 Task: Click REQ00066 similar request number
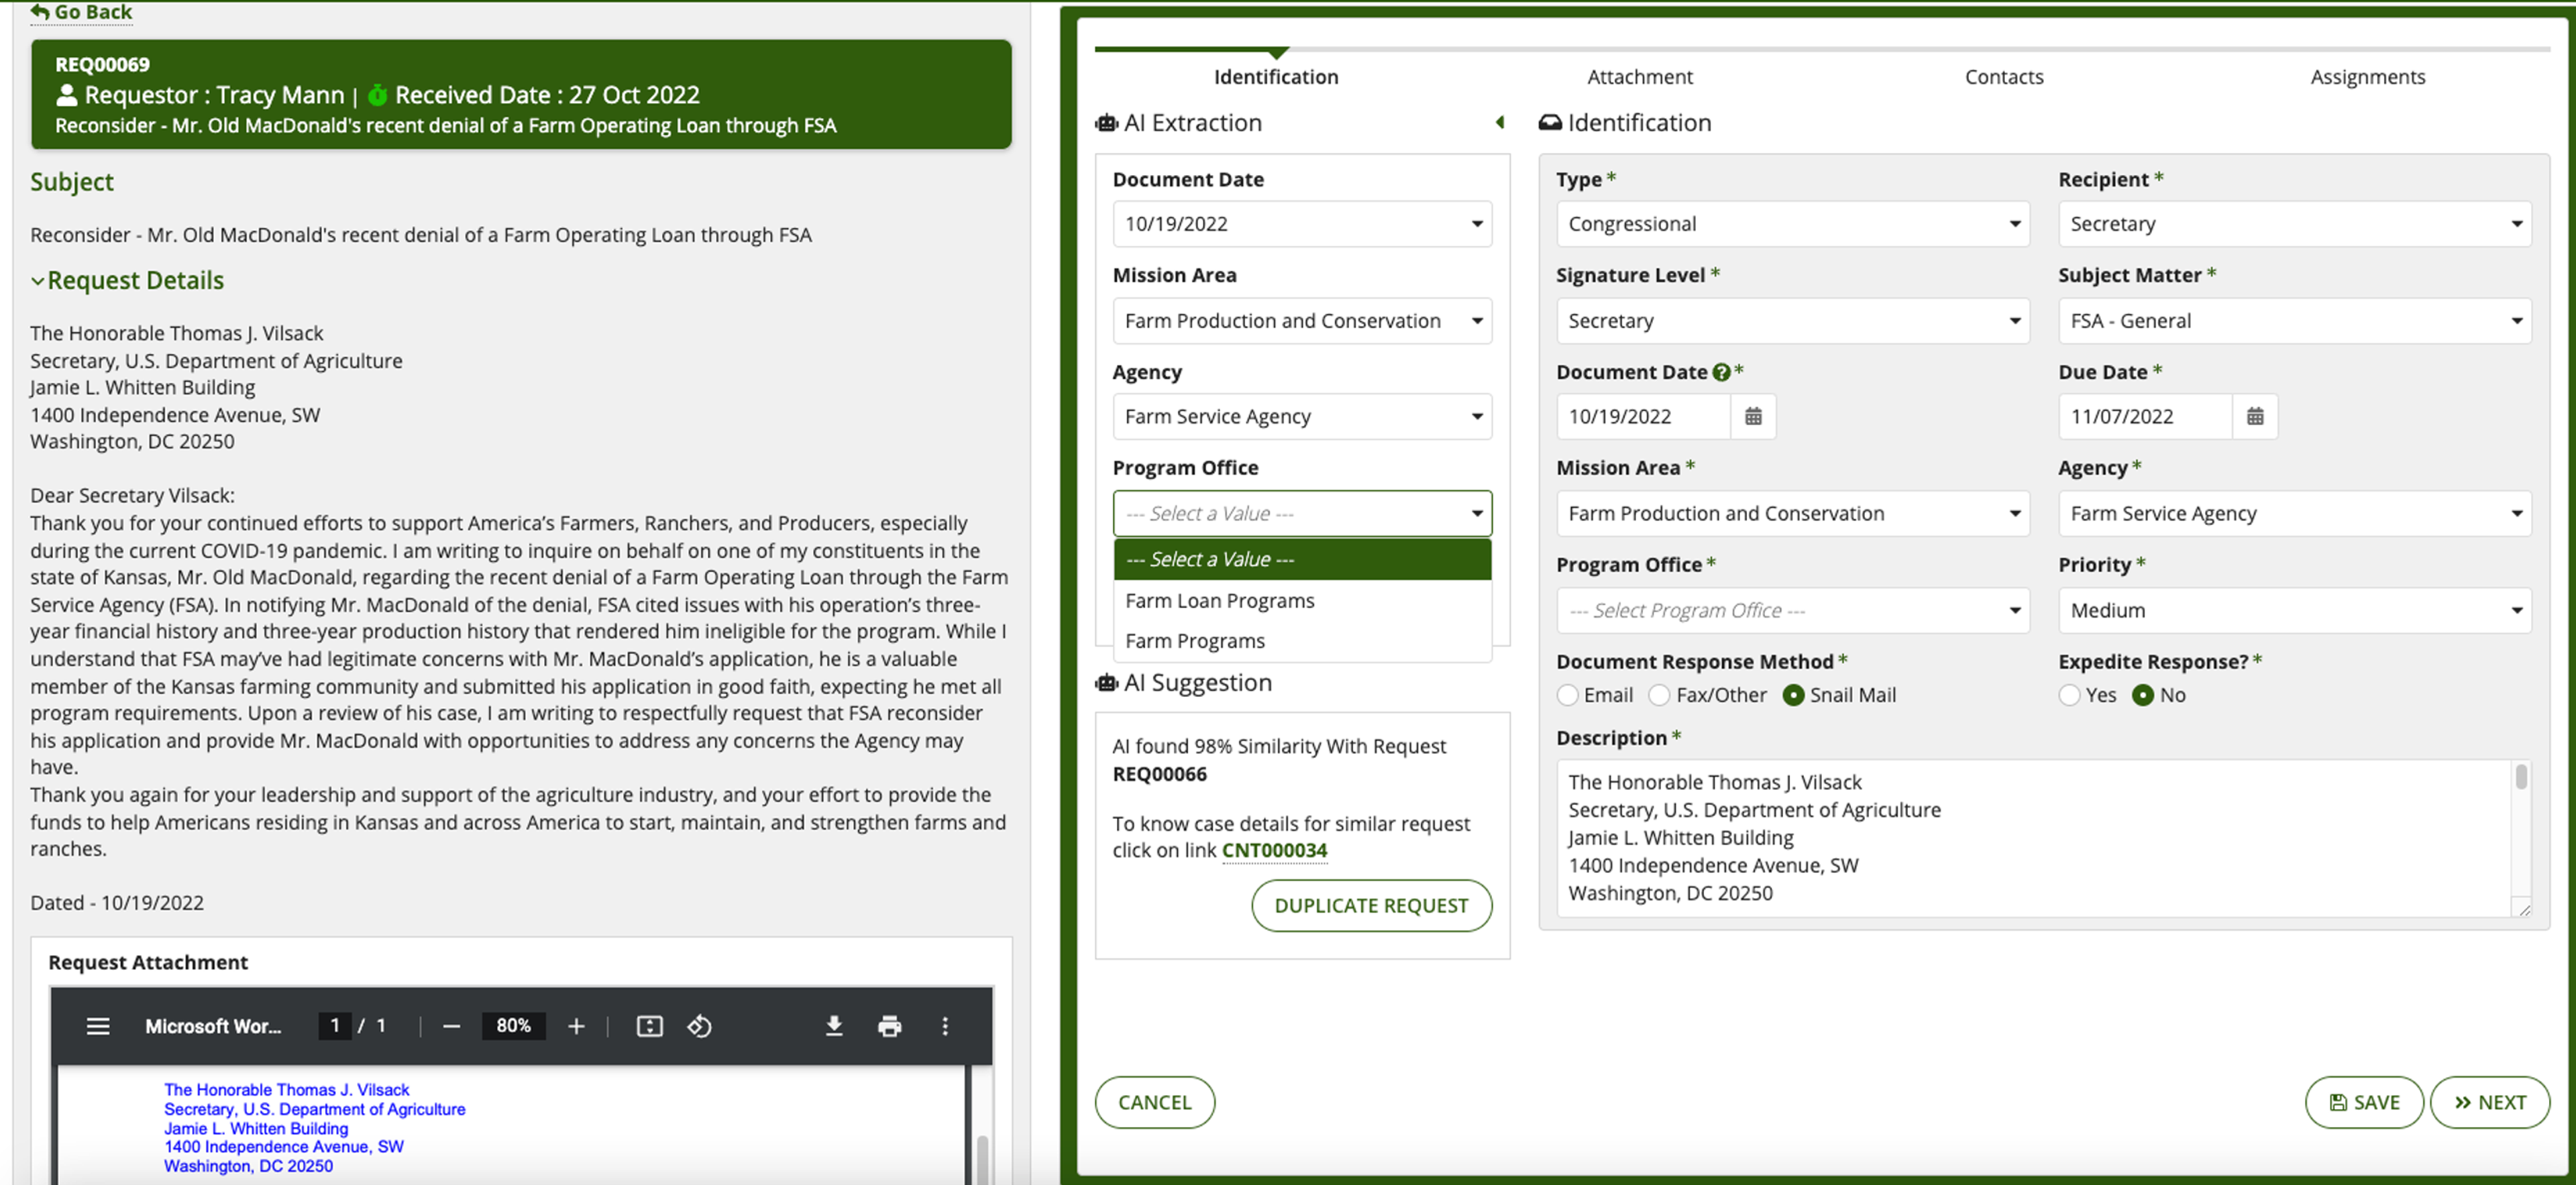tap(1160, 774)
